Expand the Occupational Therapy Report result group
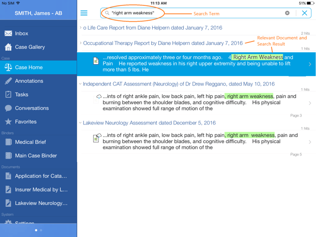Viewport: 316px width, 237px height. pyautogui.click(x=80, y=43)
